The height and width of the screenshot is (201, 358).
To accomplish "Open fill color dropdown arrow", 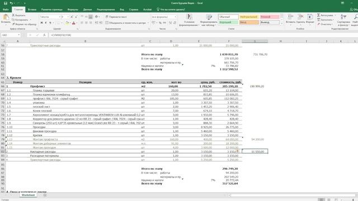I will 70,23.
